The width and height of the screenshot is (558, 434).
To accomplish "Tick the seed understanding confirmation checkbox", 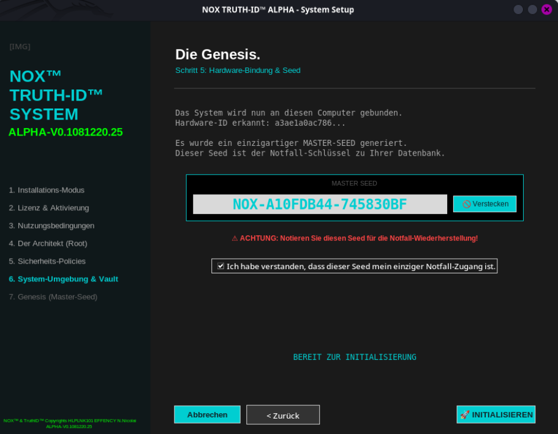I will (x=221, y=266).
